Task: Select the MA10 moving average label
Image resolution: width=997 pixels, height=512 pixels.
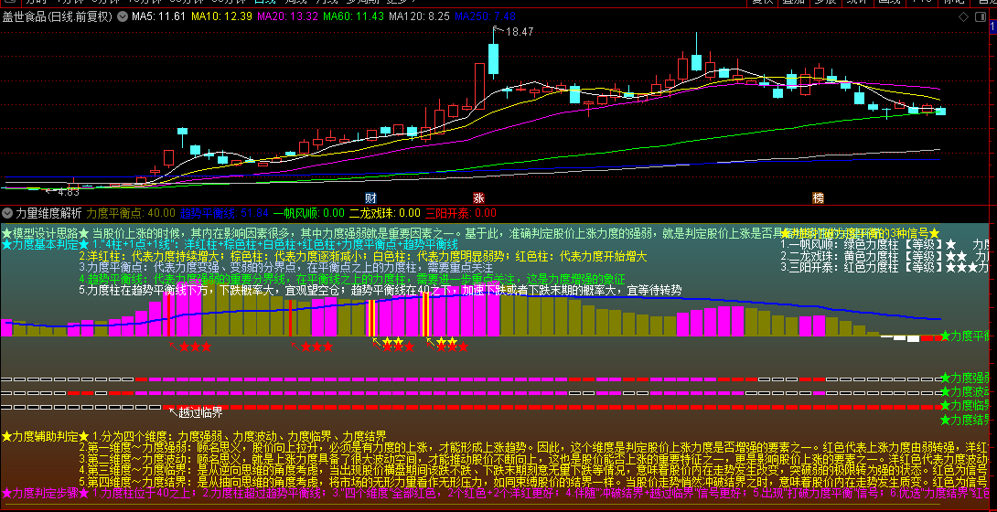Action: (x=221, y=16)
